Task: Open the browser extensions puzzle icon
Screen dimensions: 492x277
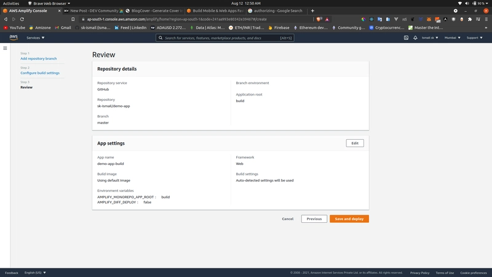Action: pyautogui.click(x=470, y=19)
